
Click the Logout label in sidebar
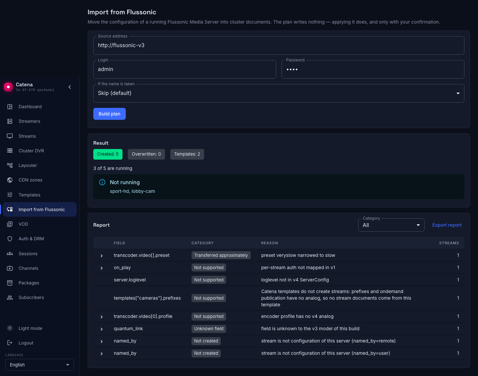click(x=26, y=343)
